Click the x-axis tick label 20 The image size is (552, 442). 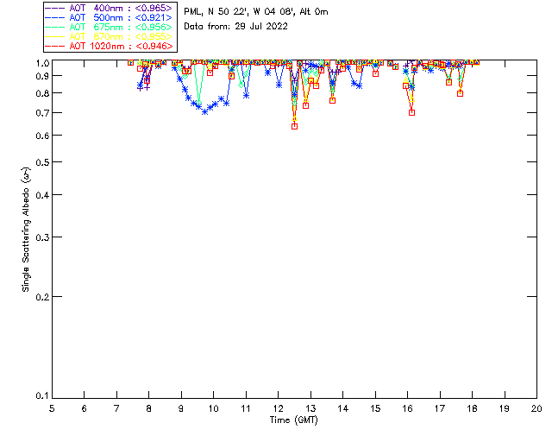click(536, 408)
